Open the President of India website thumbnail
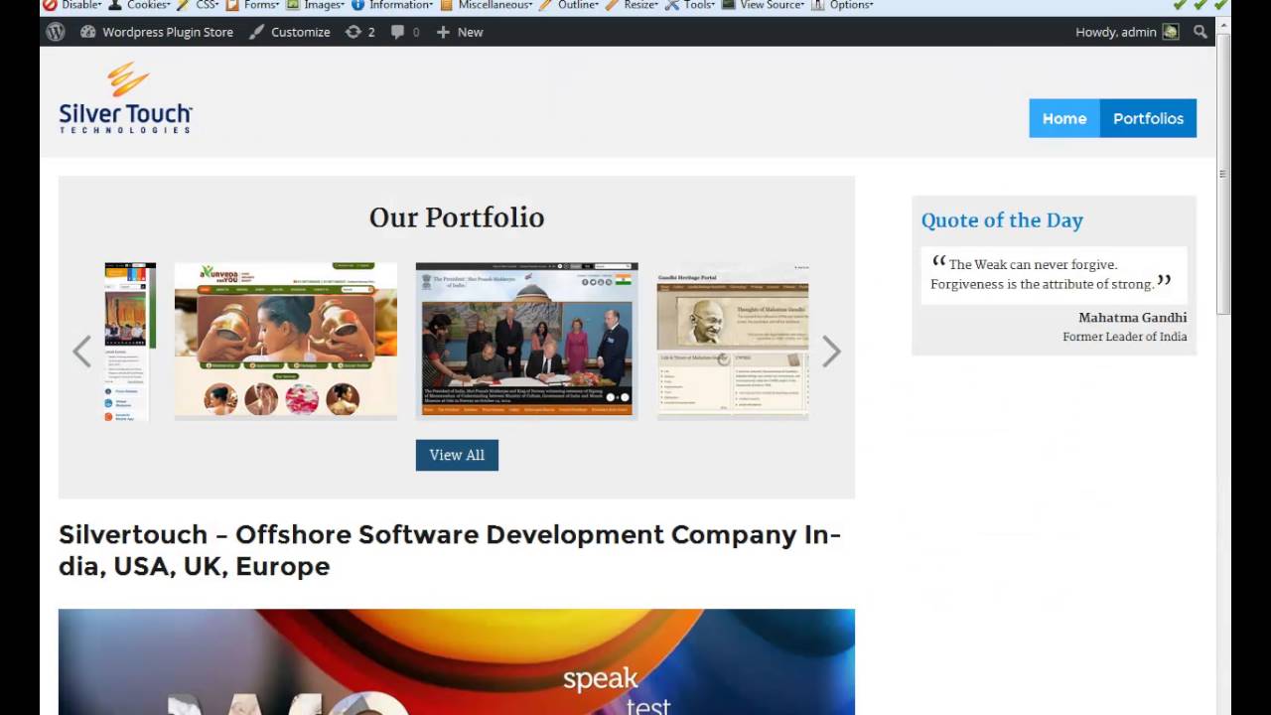The height and width of the screenshot is (715, 1271). [526, 341]
